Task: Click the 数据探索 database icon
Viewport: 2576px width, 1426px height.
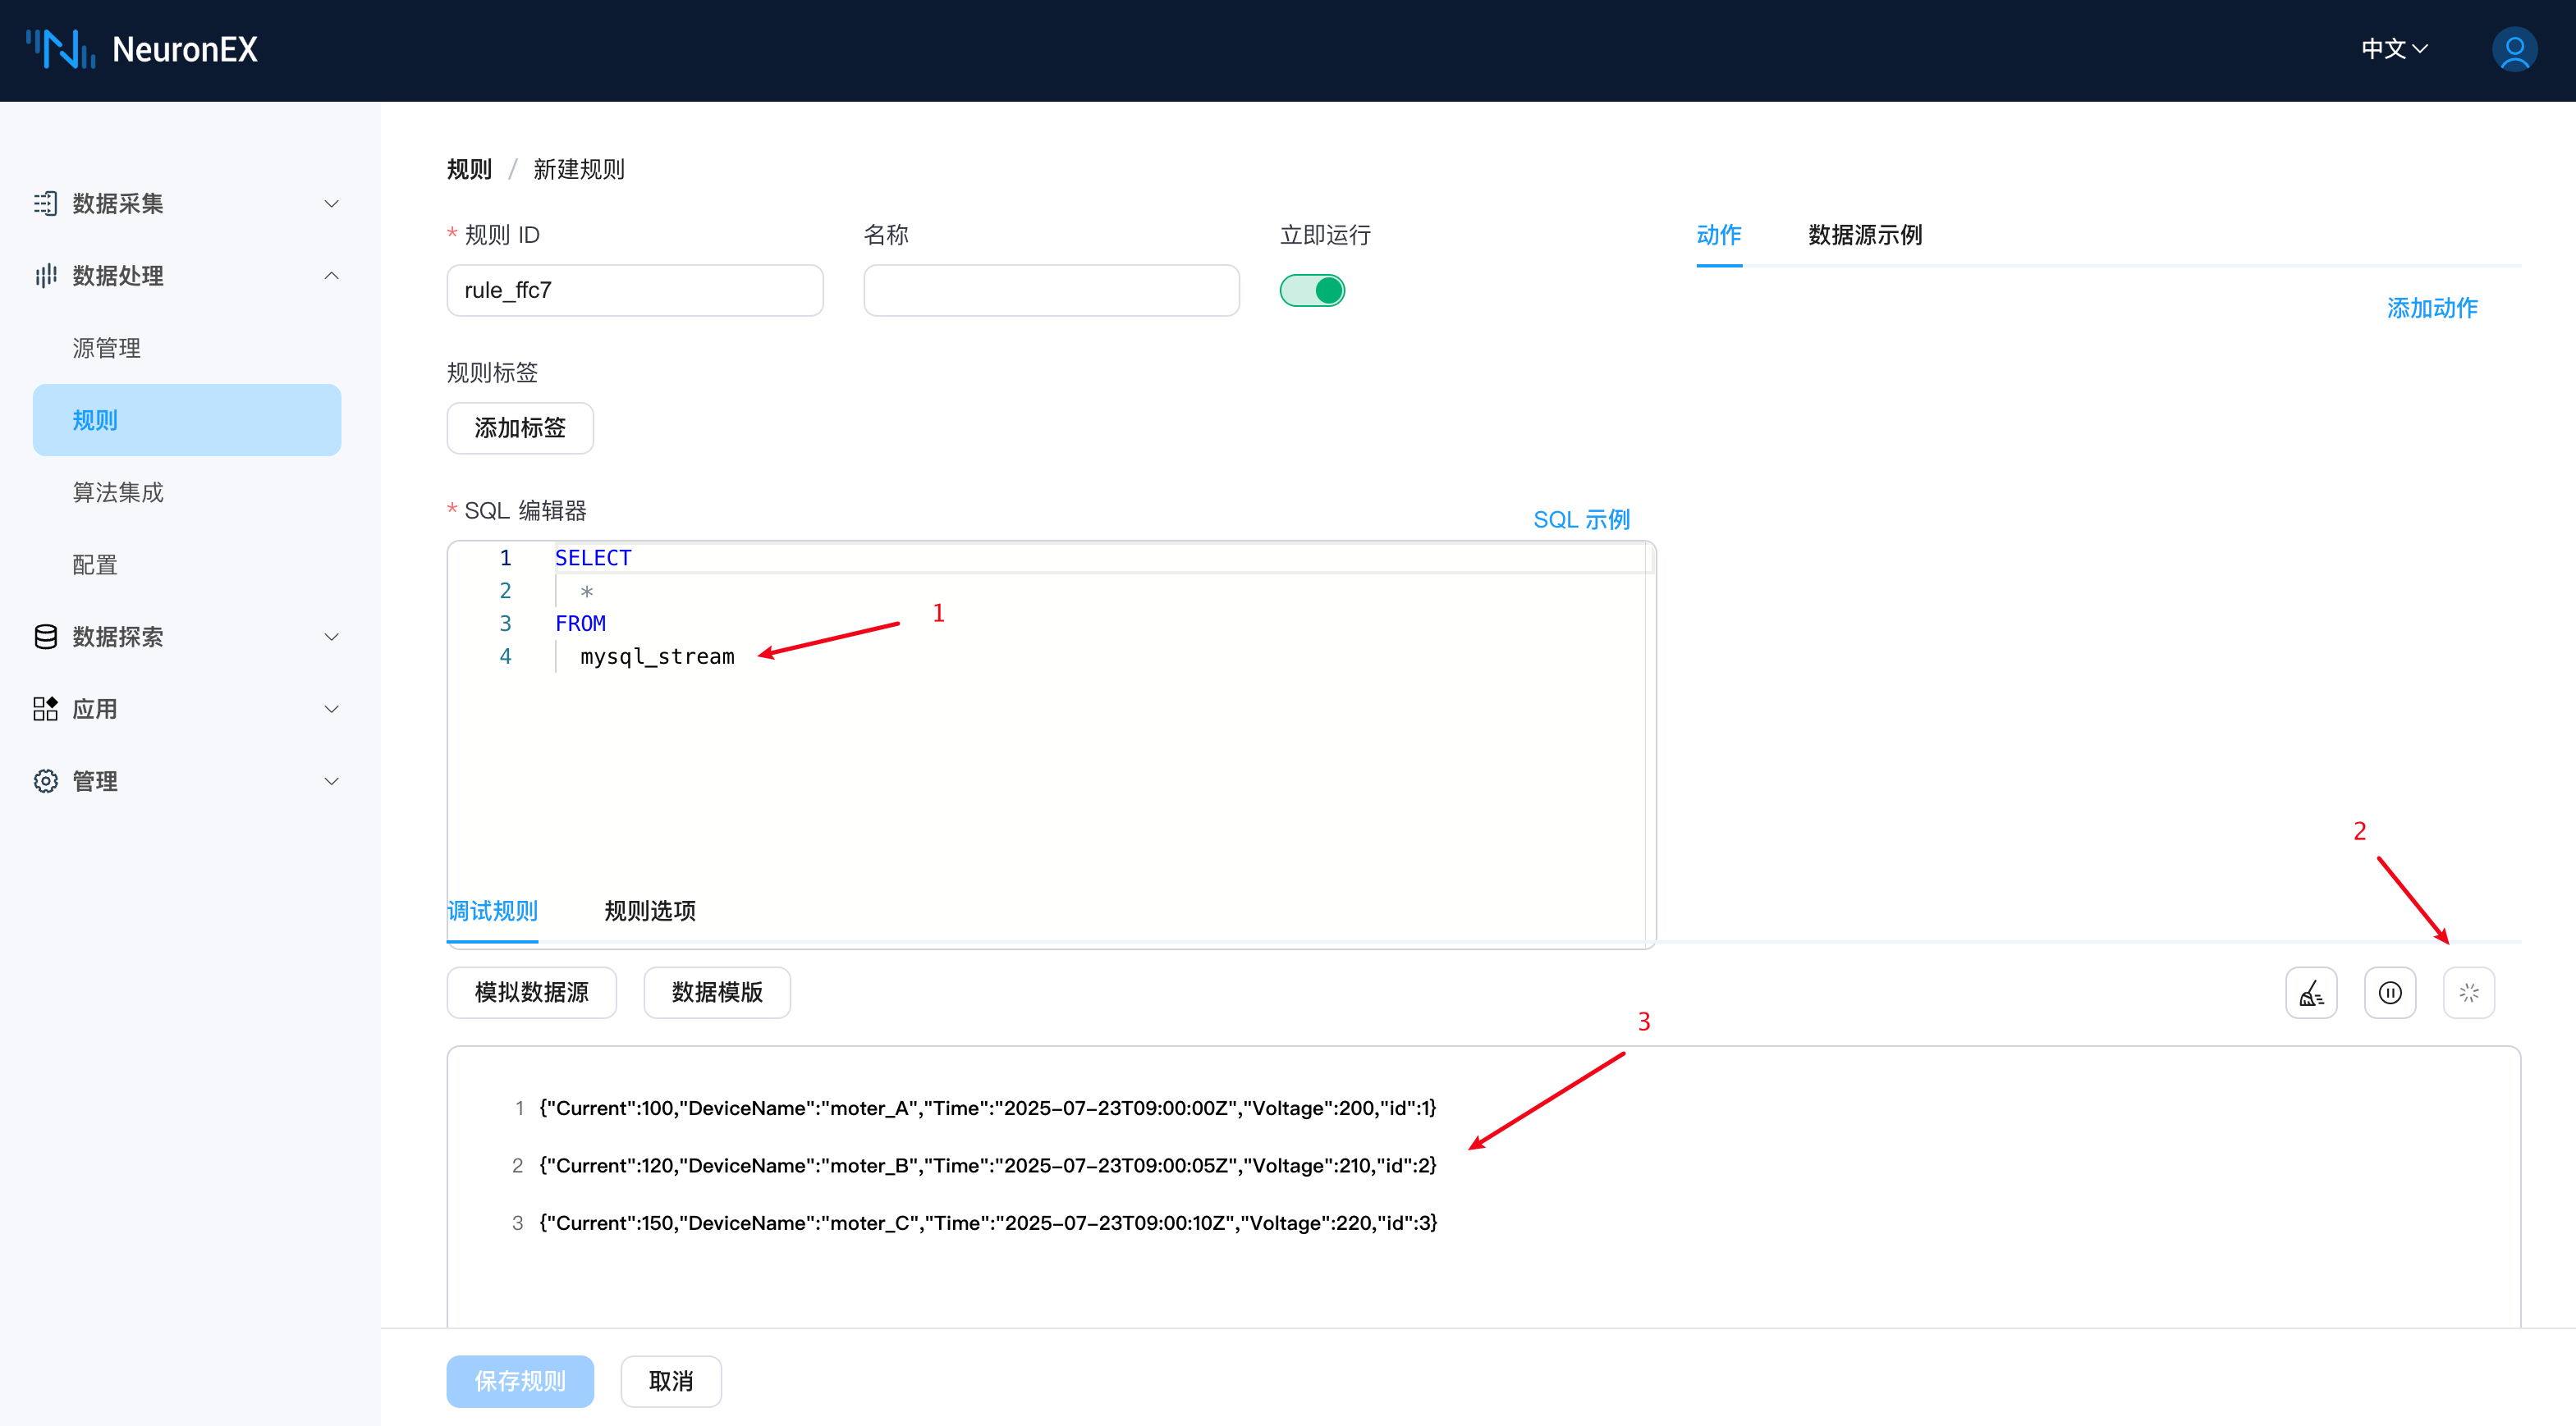Action: click(45, 637)
